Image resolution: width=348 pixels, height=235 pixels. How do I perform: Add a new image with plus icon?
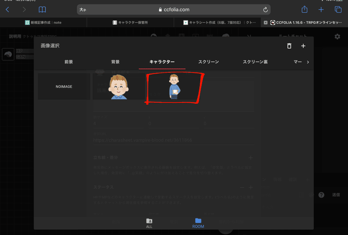tap(303, 46)
